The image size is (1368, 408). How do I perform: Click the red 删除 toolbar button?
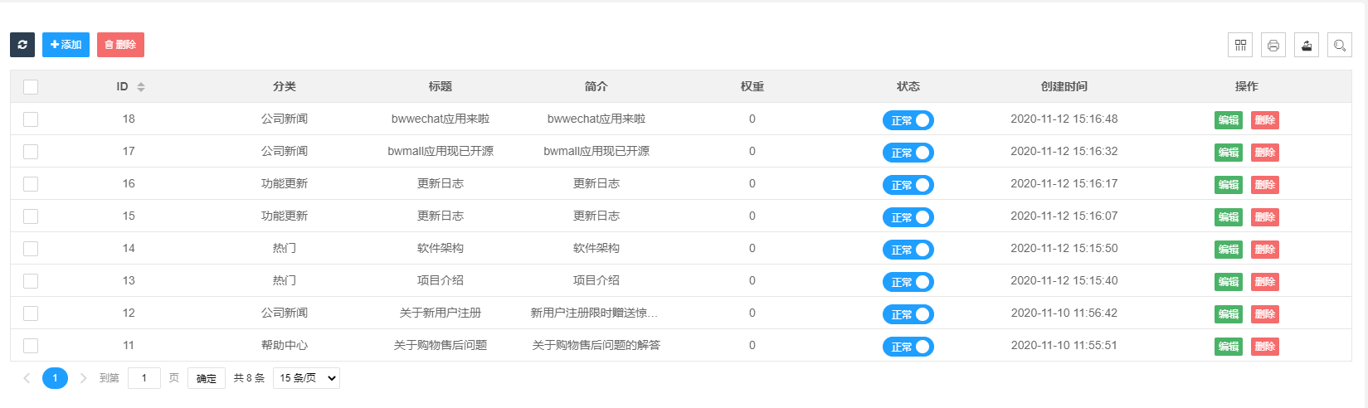(120, 45)
